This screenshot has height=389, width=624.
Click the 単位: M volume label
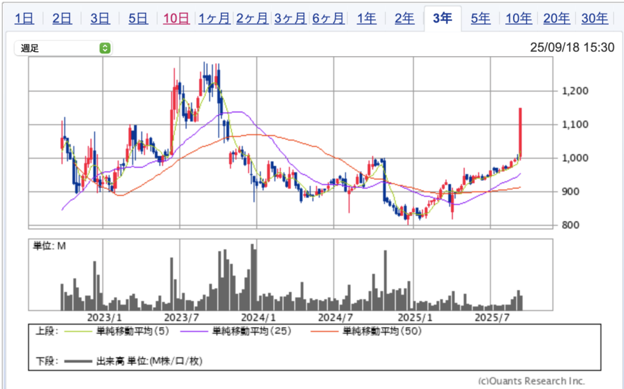pos(49,246)
